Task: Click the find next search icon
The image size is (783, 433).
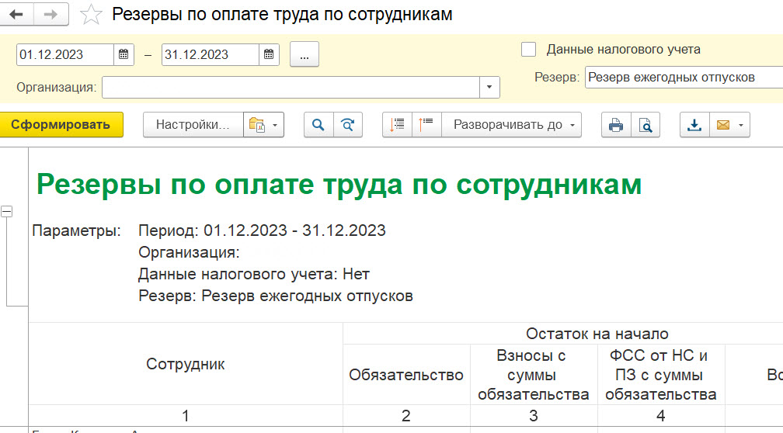Action: [348, 124]
